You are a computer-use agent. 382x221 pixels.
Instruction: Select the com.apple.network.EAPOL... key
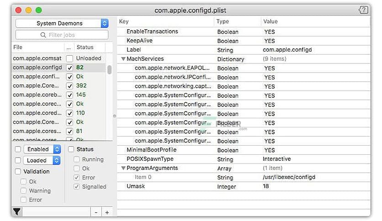coord(172,68)
